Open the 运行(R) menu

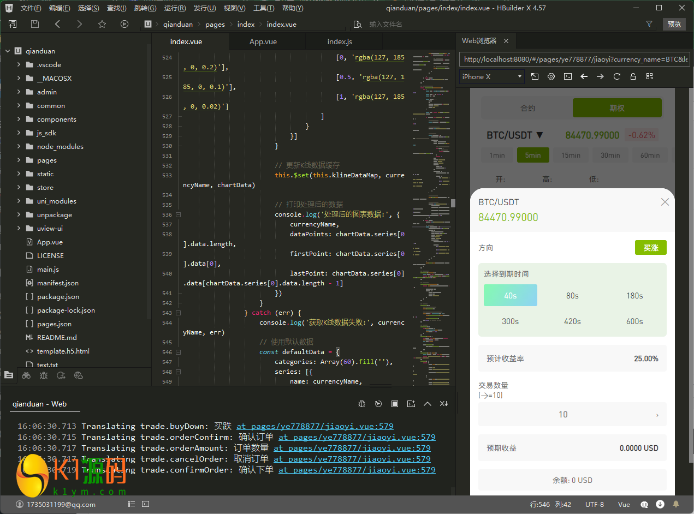click(175, 8)
